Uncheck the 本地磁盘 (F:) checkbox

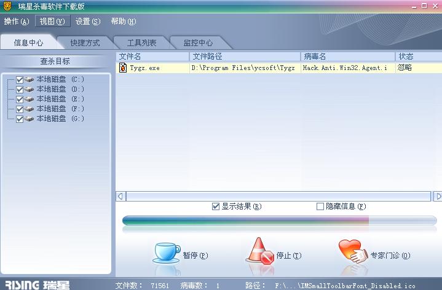click(x=20, y=109)
